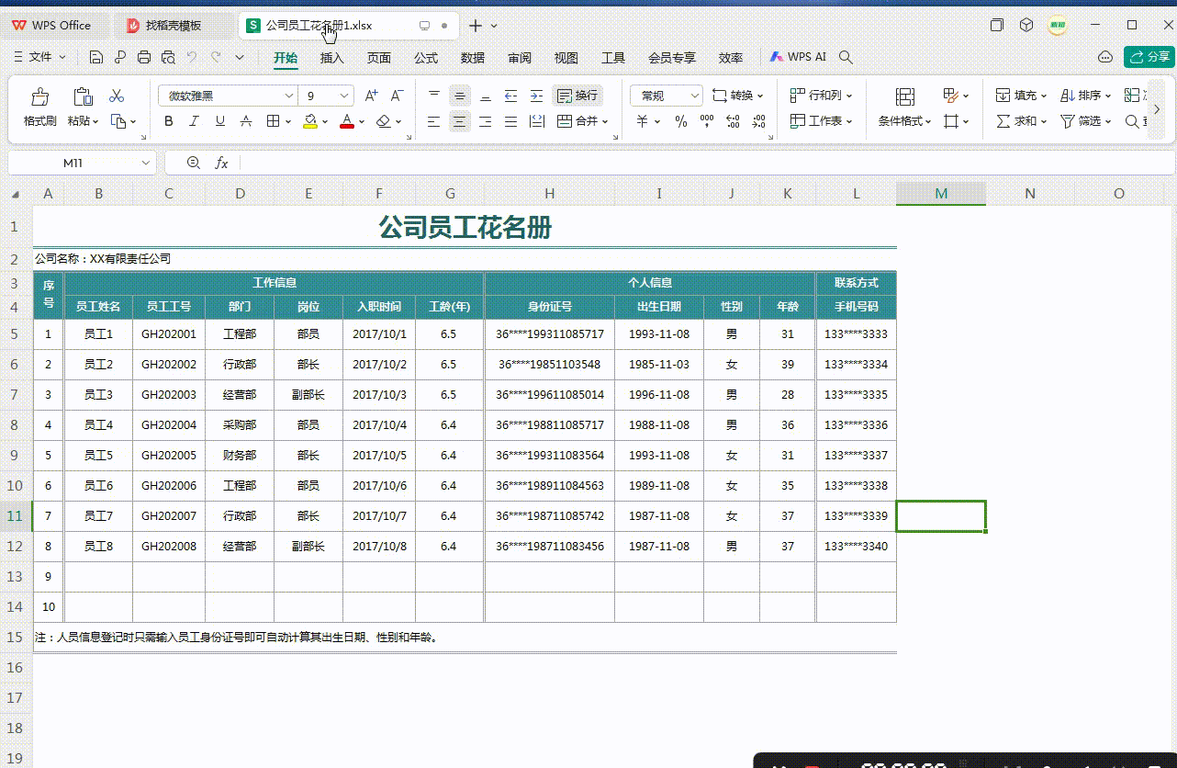Open the Insert (插入) tab

click(x=332, y=57)
